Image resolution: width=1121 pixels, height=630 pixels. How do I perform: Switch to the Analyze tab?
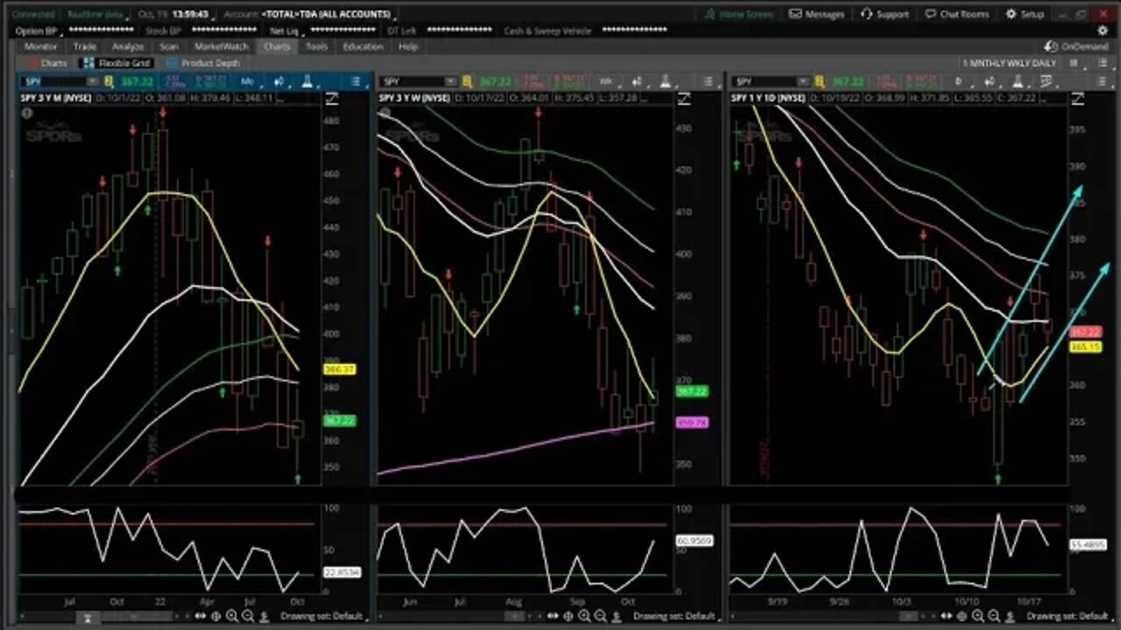pos(128,46)
